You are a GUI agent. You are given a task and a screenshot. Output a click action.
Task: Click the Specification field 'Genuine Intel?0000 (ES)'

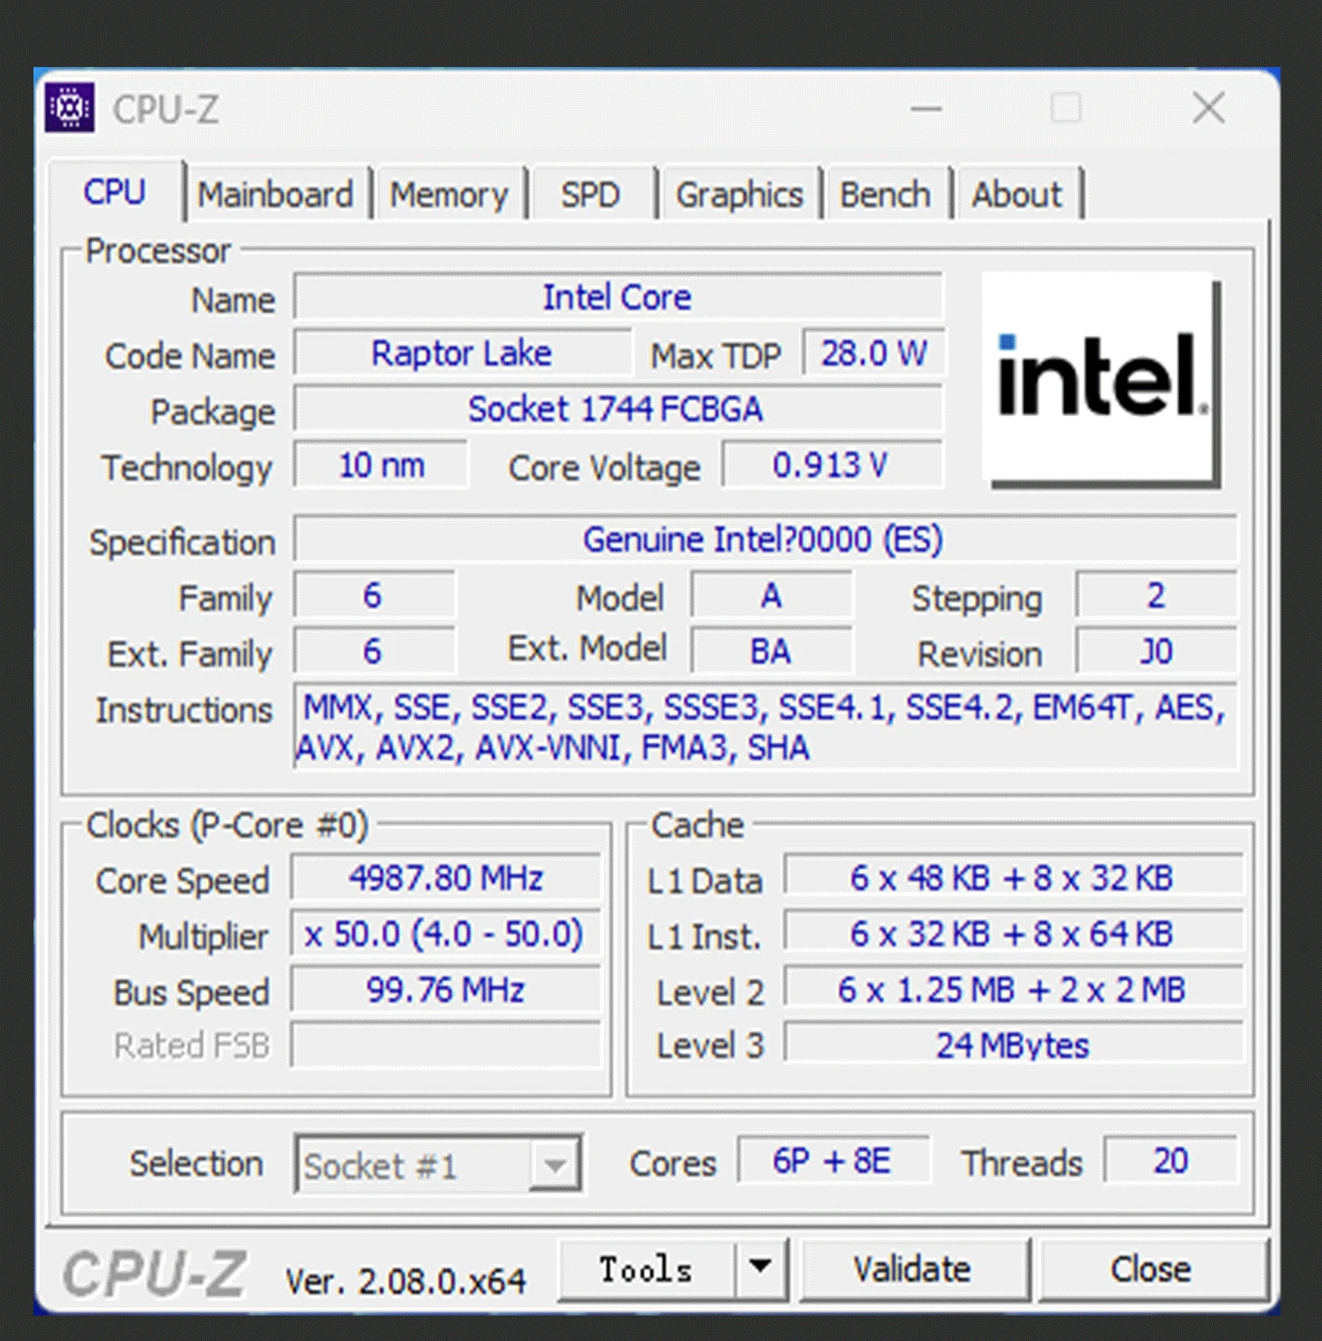[765, 539]
